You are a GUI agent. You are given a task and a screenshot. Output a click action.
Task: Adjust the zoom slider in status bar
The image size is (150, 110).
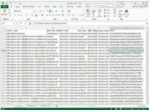coord(132,109)
